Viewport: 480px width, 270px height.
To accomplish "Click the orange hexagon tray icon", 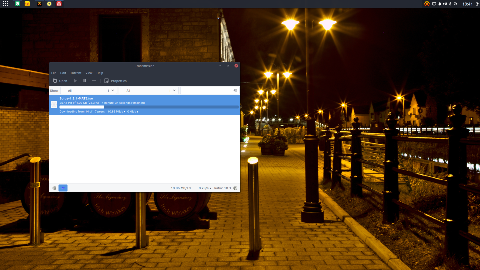I will click(427, 4).
